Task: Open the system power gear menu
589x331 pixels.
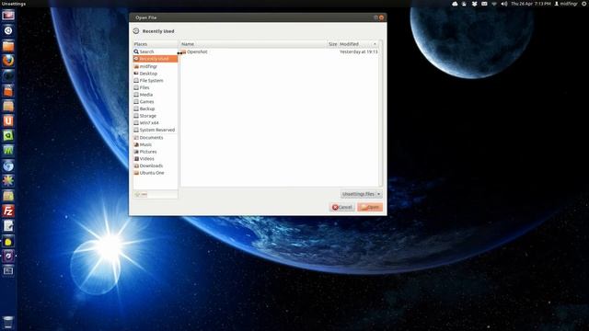Action: (x=584, y=4)
